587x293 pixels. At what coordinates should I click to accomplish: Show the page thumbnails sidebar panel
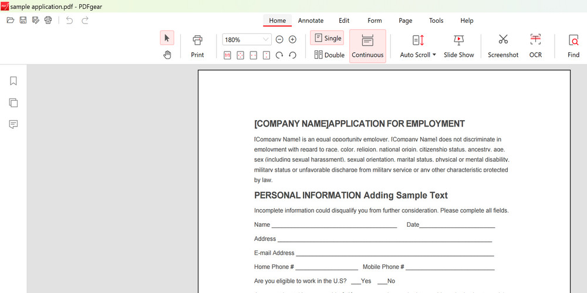point(14,103)
